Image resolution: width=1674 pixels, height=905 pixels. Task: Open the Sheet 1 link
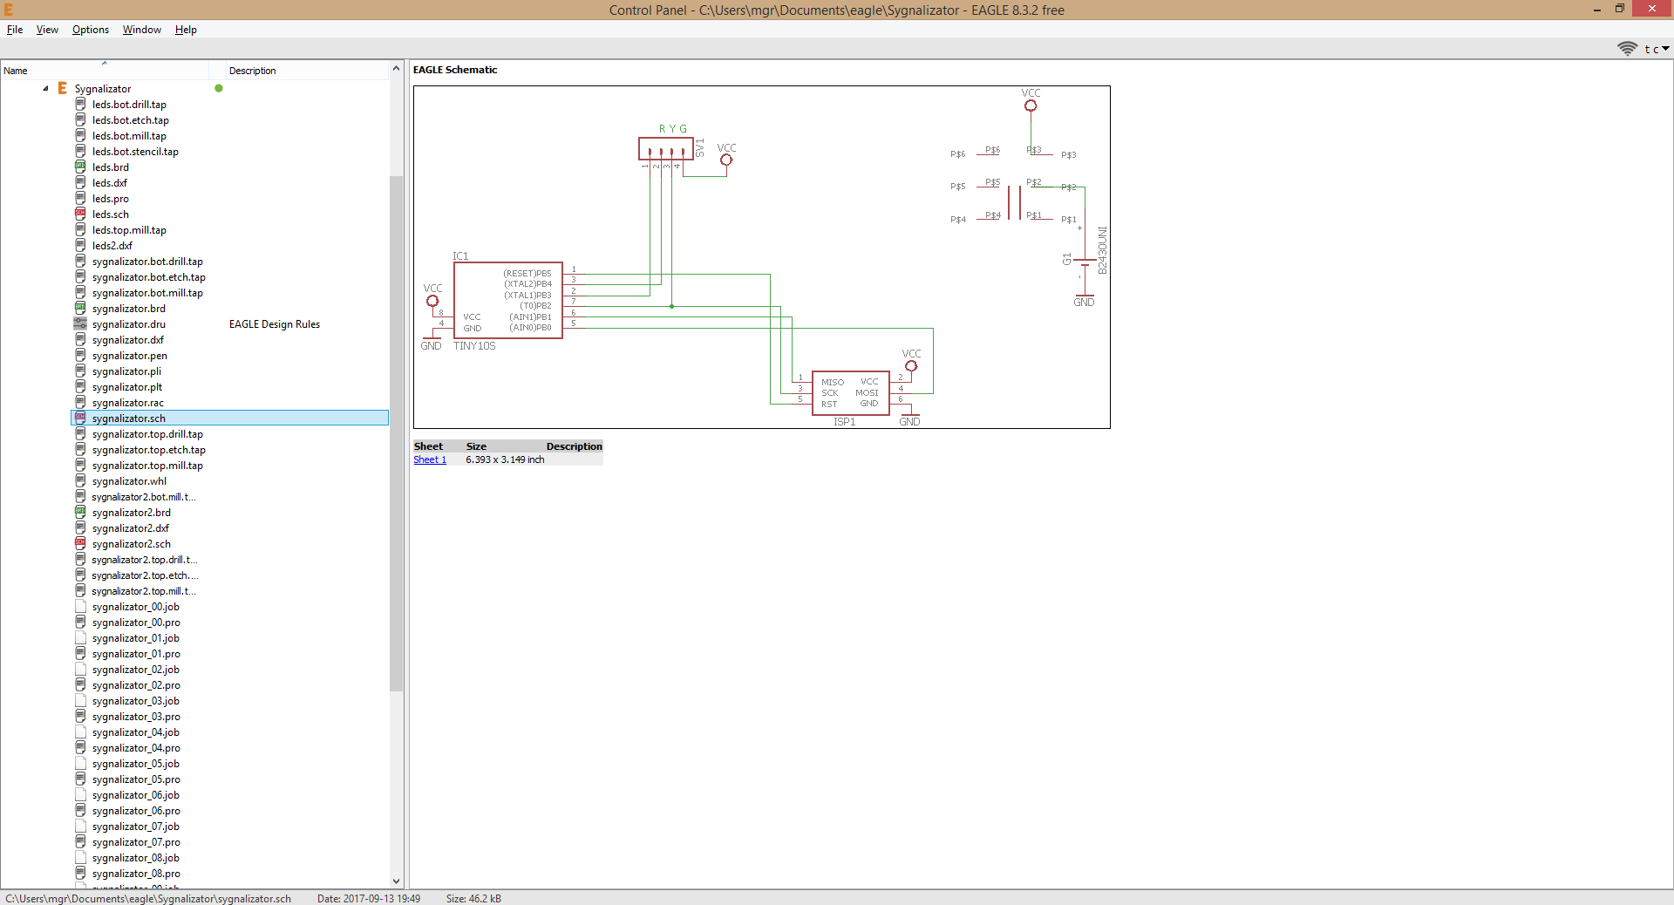coord(429,459)
